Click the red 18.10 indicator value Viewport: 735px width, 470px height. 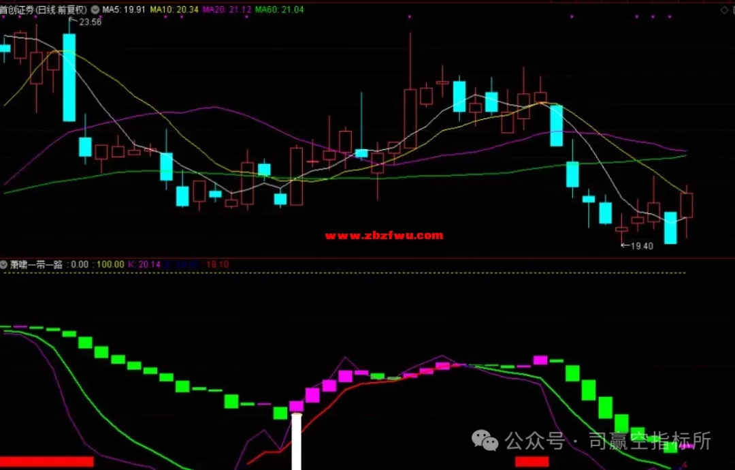(x=218, y=264)
